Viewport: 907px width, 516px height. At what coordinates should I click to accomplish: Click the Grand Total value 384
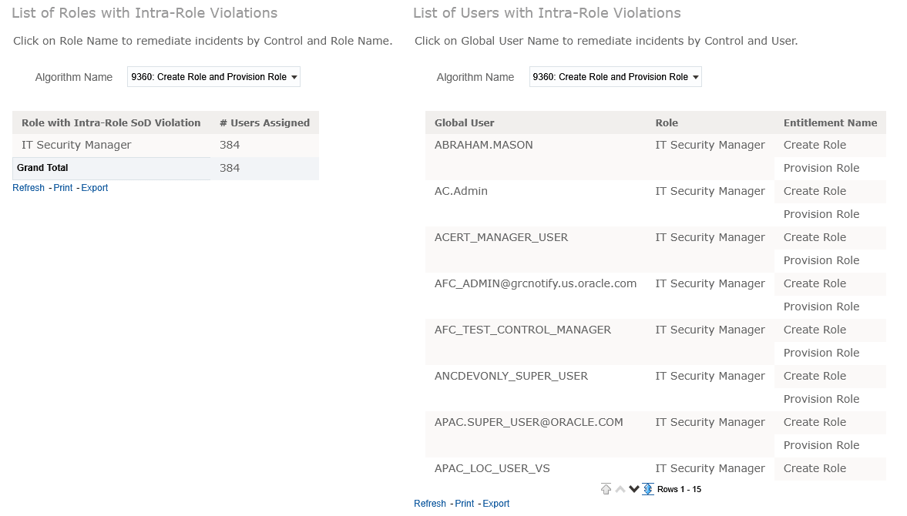(230, 168)
